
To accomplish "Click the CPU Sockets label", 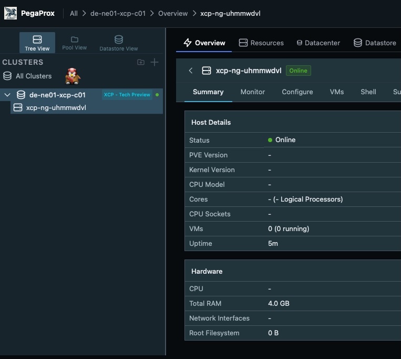I will 210,214.
